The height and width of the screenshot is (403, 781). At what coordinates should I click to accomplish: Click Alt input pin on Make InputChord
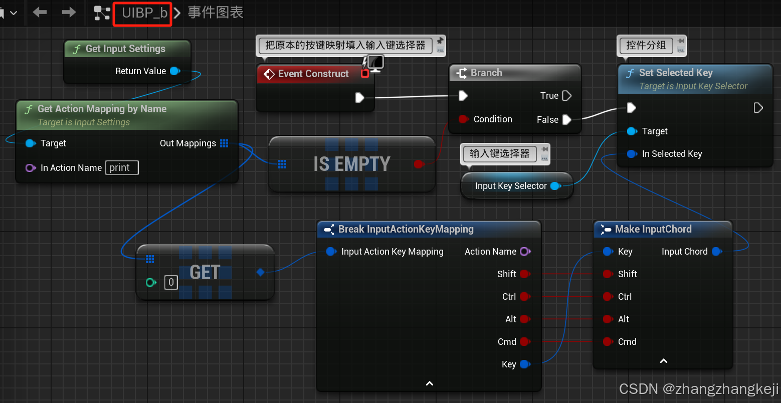608,319
